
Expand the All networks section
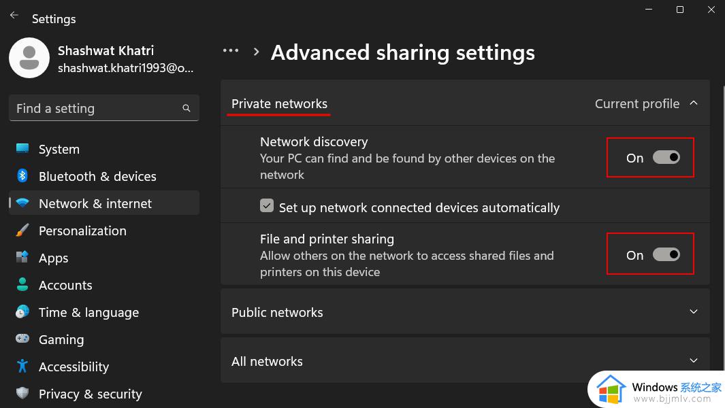(x=694, y=361)
